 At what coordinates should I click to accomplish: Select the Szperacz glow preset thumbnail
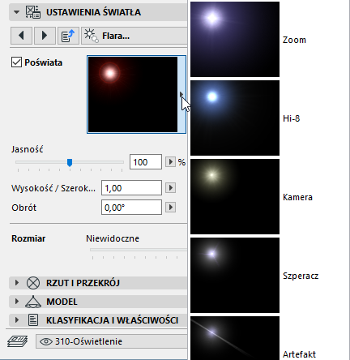coord(235,275)
